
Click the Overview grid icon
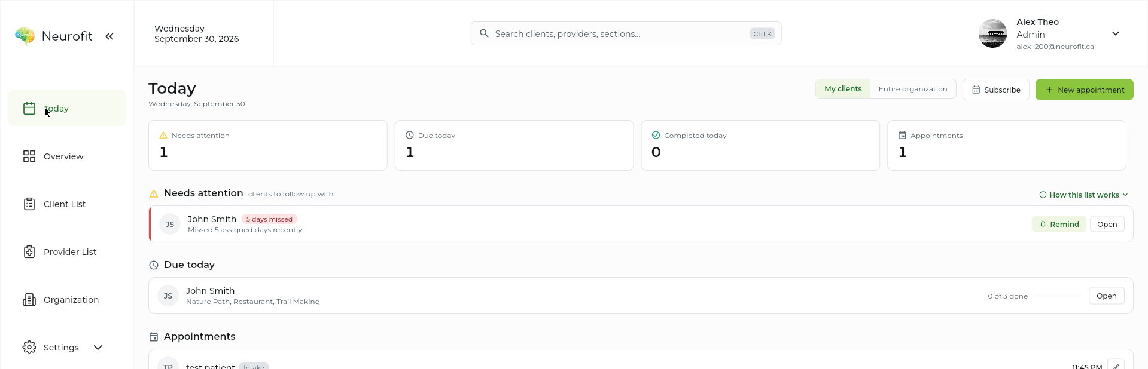[29, 156]
